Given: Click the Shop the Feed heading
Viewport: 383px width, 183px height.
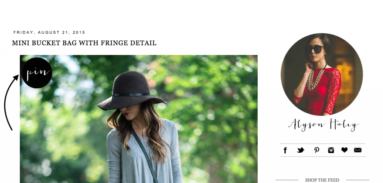Looking at the screenshot, I should (322, 180).
